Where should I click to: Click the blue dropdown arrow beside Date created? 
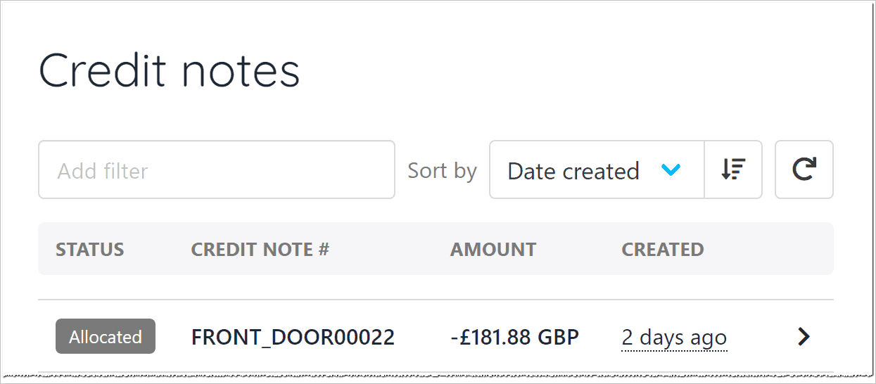tap(671, 170)
